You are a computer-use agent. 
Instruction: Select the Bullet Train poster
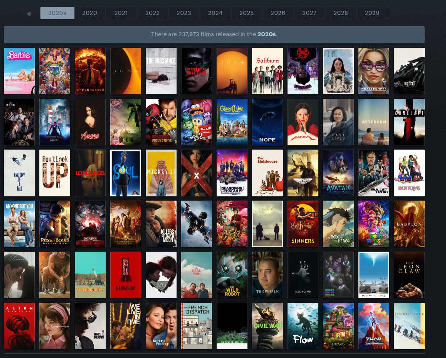pos(374,173)
